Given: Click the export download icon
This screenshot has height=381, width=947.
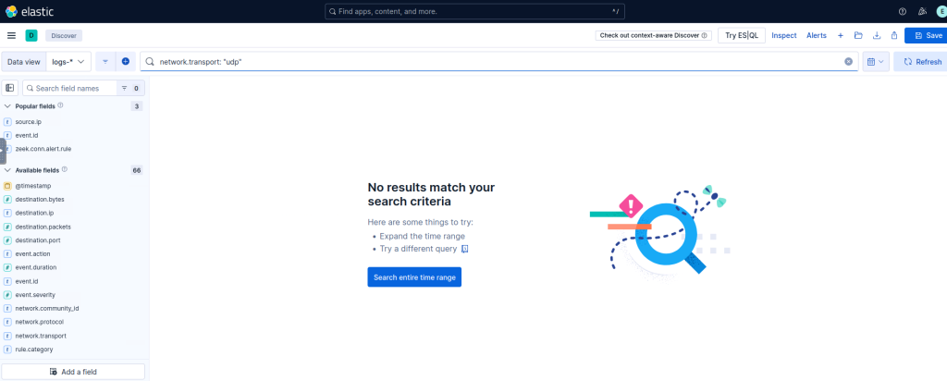Looking at the screenshot, I should (877, 35).
